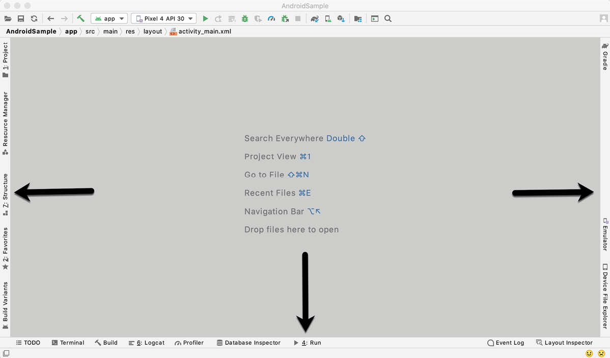Click the user account avatar icon
This screenshot has height=358, width=610.
(x=603, y=19)
